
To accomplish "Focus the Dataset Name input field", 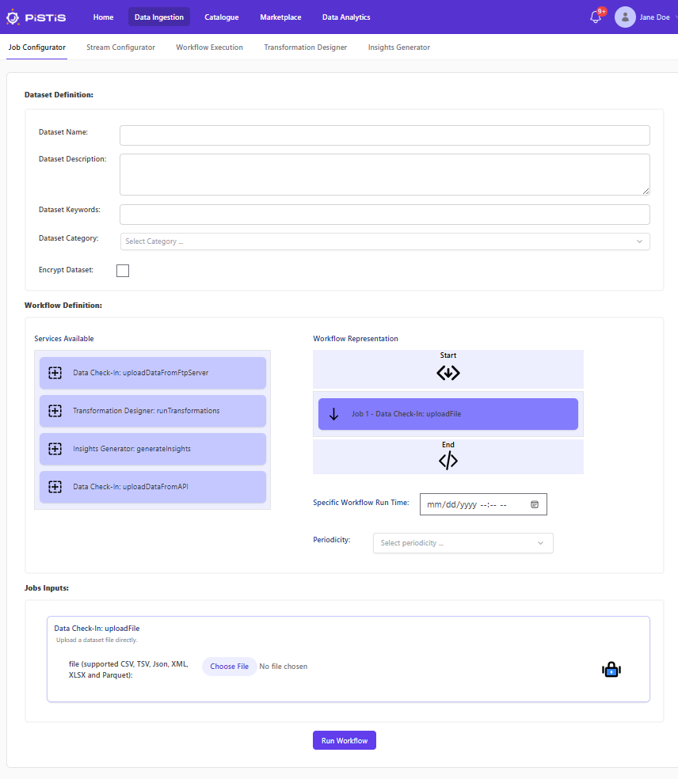I will [385, 135].
